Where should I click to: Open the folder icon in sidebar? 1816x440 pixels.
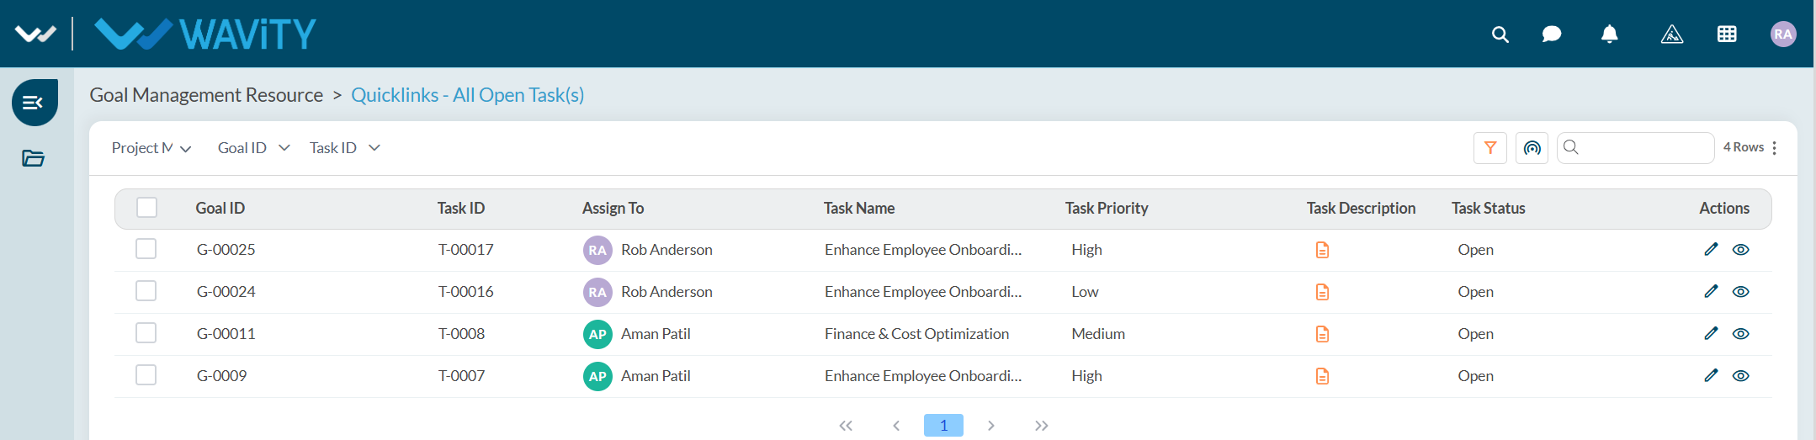[x=34, y=158]
